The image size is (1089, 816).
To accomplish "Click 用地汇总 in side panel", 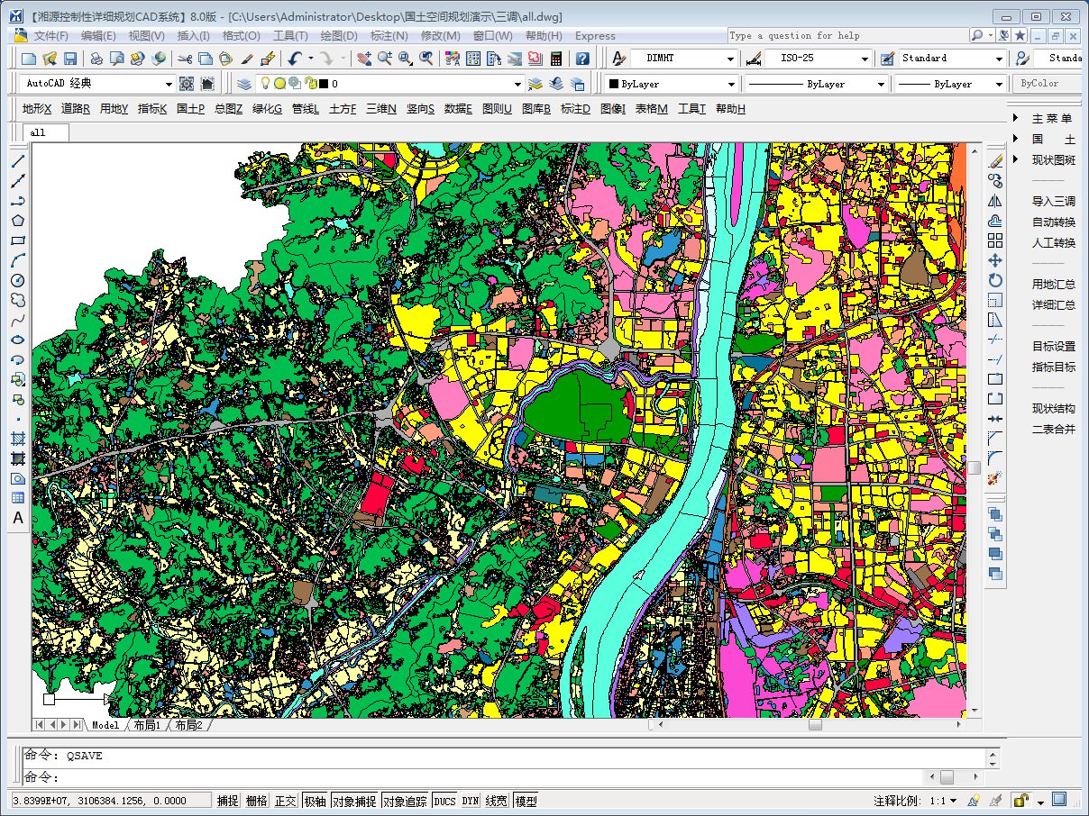I will pyautogui.click(x=1054, y=284).
